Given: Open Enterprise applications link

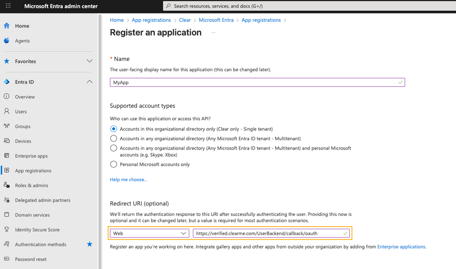Looking at the screenshot, I should [401, 247].
